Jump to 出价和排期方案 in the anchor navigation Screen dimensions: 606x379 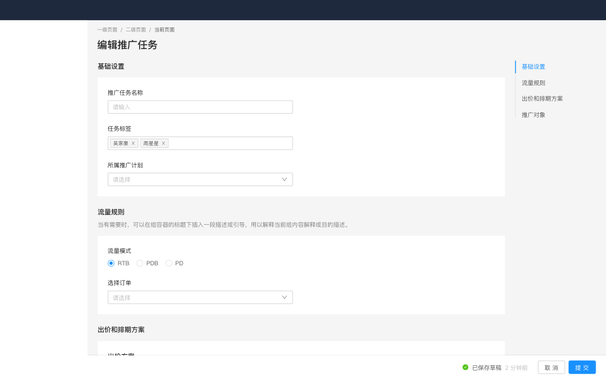(542, 99)
